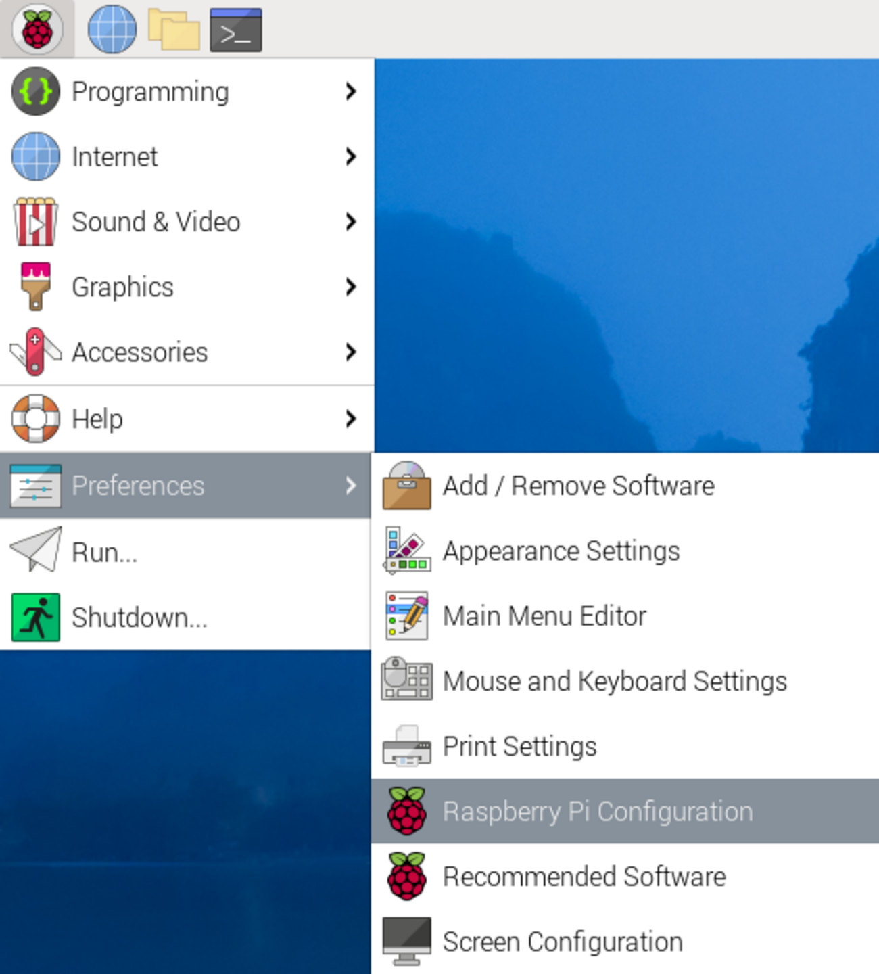879x974 pixels.
Task: Click the Shutdown running man icon
Action: (x=36, y=617)
